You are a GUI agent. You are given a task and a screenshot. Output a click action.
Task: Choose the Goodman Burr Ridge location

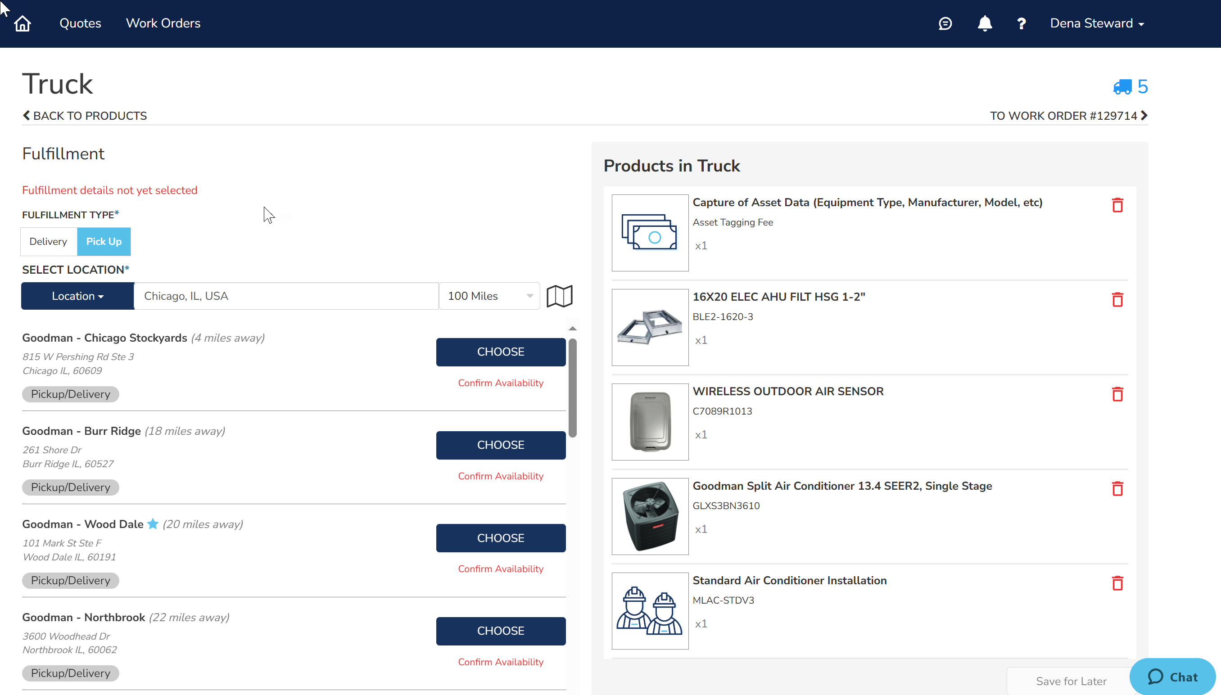click(500, 445)
